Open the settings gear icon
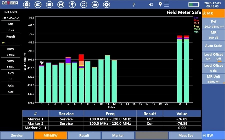225x140 pixels. point(106,4)
